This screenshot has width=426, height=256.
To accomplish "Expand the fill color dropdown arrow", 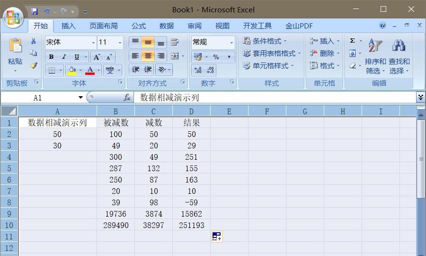I will point(80,70).
